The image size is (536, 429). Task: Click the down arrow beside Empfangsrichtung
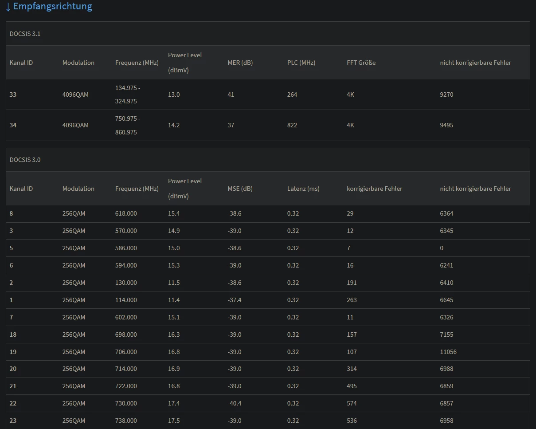tap(8, 7)
